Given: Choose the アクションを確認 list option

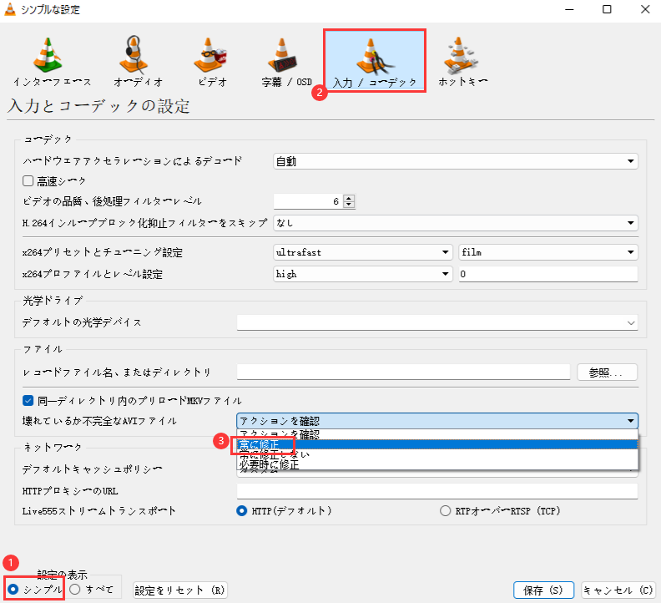Looking at the screenshot, I should 437,434.
